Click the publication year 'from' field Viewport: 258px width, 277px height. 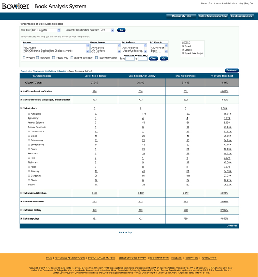130,59
